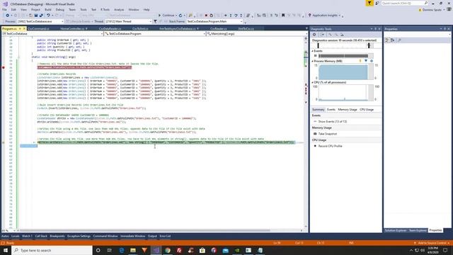The height and width of the screenshot is (255, 453).
Task: Open the Solution Explorer tab
Action: coord(395,230)
